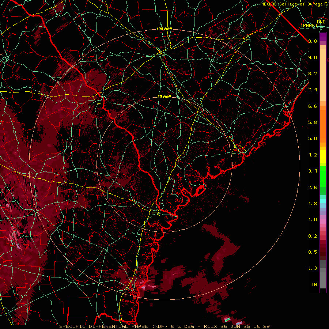The width and height of the screenshot is (329, 329).
Task: Select the 3.4 legend value
Action: (x=313, y=171)
